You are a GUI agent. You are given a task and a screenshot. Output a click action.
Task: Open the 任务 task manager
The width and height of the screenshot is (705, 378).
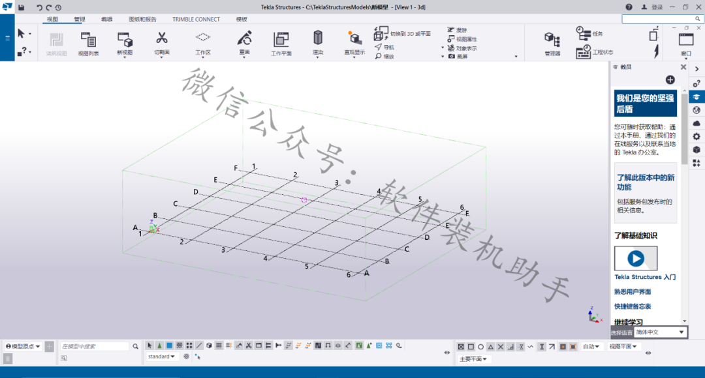tap(589, 33)
